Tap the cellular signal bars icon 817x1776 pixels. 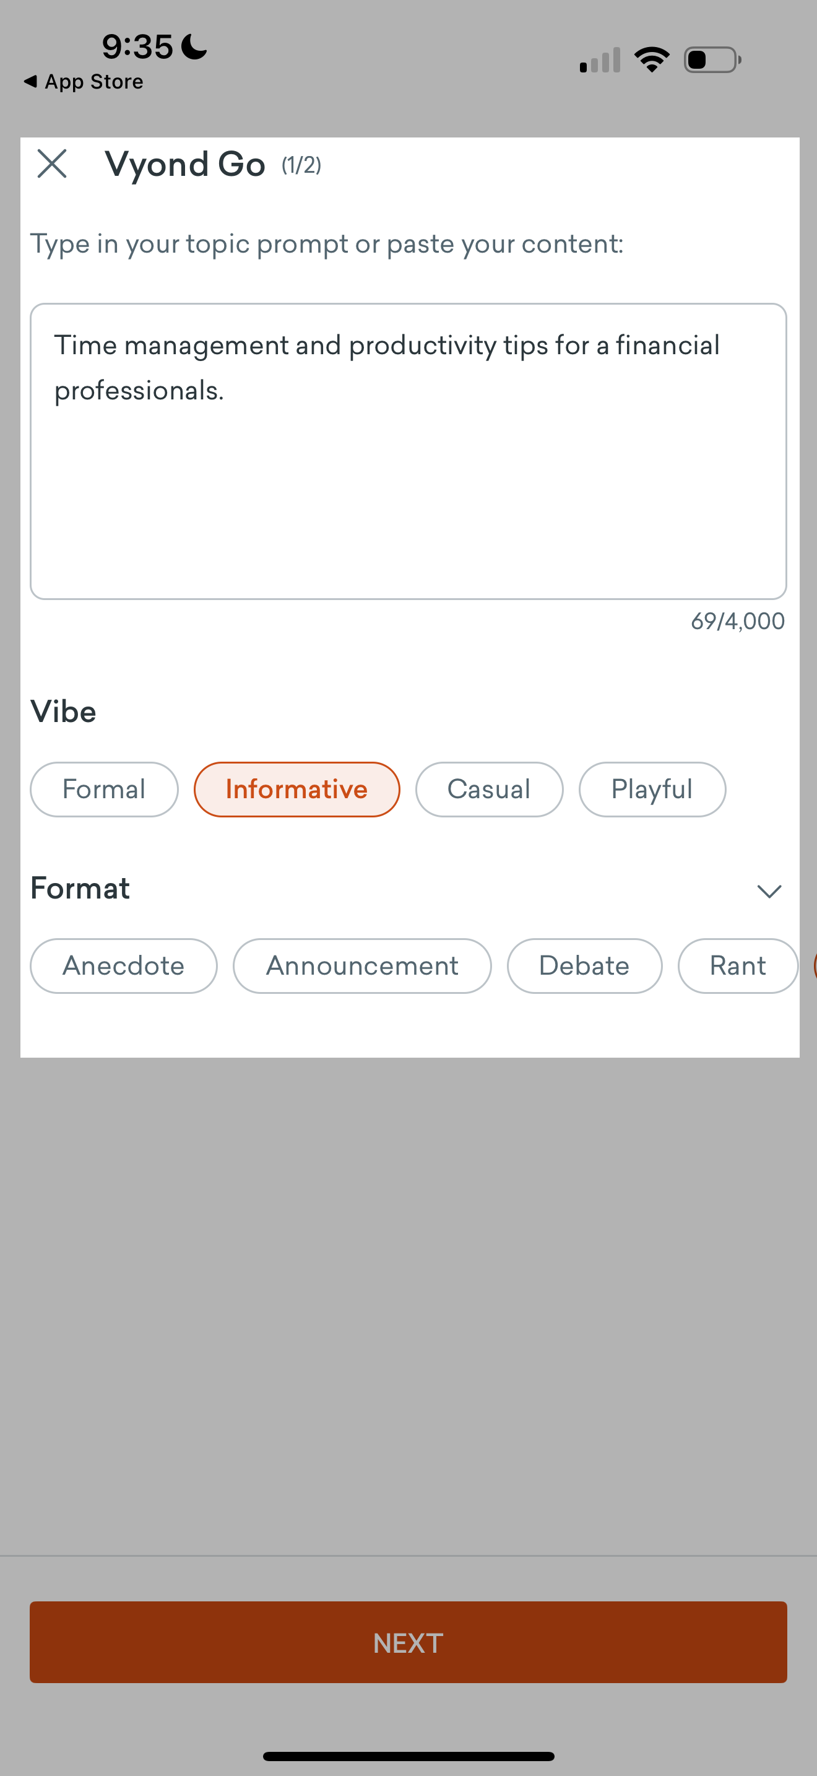[600, 60]
